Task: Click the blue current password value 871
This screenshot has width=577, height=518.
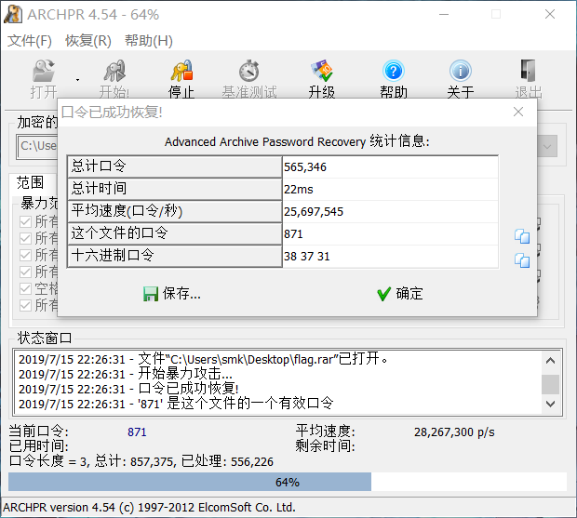Action: click(x=137, y=432)
